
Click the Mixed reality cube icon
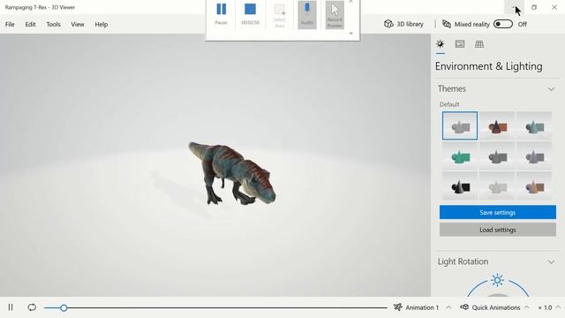447,24
